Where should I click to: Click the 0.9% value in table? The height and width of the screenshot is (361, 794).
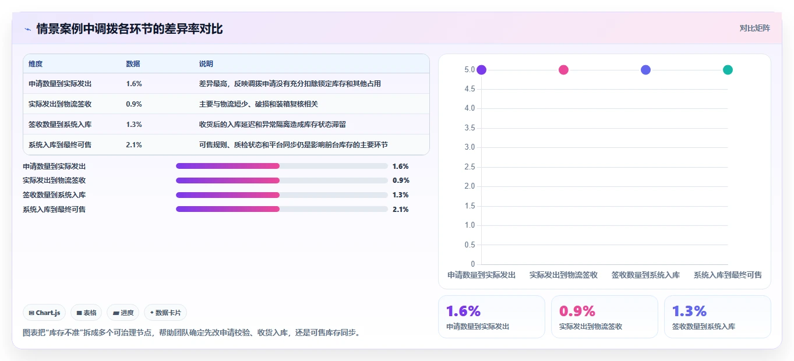(134, 104)
